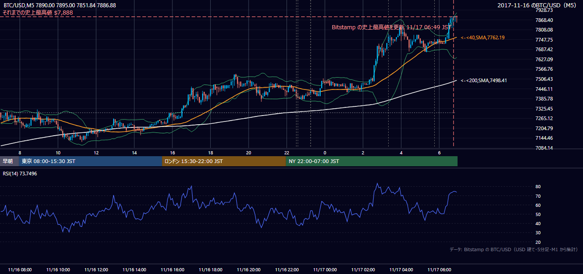Viewport: 583px width, 274px height.
Task: Click hour tick 2 under the price chart
Action: [x=363, y=153]
